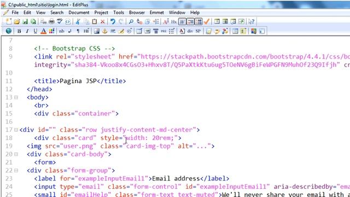Open the Search menu
This screenshot has height=197, width=350.
pos(57,13)
